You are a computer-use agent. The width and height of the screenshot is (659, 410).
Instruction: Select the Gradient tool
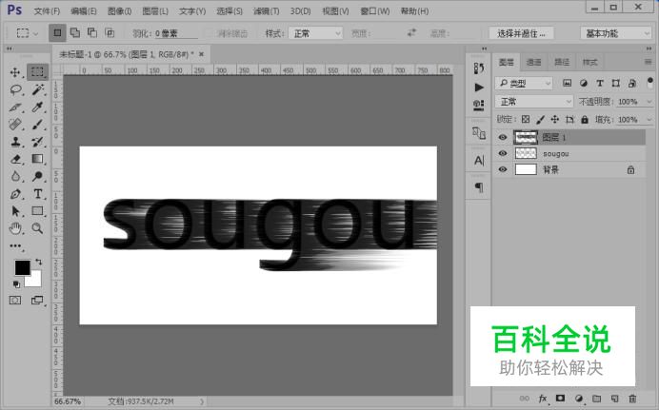tap(37, 159)
